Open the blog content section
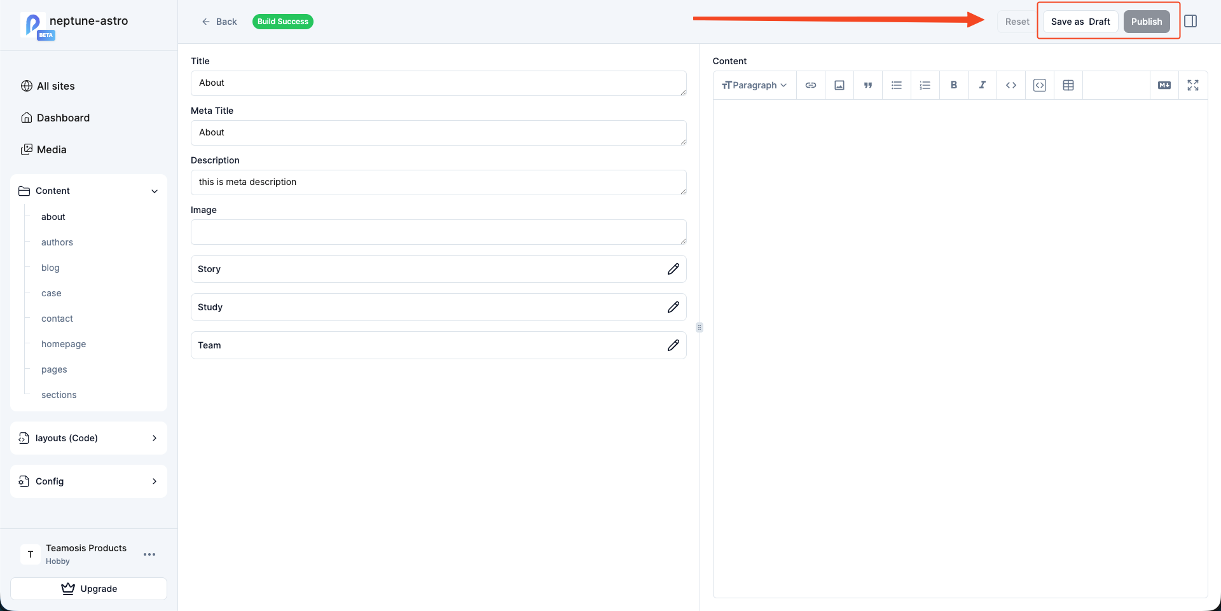The height and width of the screenshot is (611, 1221). click(x=50, y=268)
